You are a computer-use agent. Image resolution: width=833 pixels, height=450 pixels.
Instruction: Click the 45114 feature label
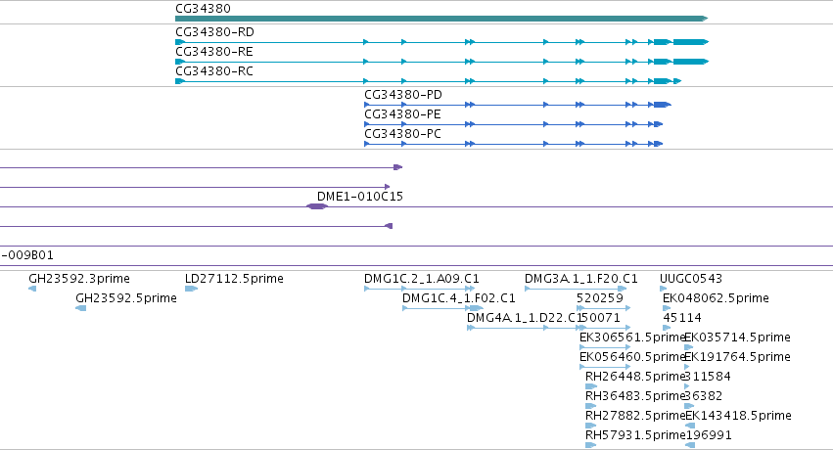[682, 318]
